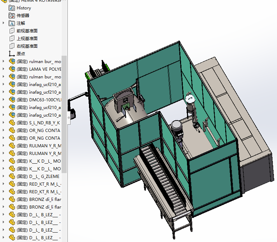
Task: Expand the first BRONZ di_li flar subassembly
Action: pyautogui.click(x=3, y=199)
